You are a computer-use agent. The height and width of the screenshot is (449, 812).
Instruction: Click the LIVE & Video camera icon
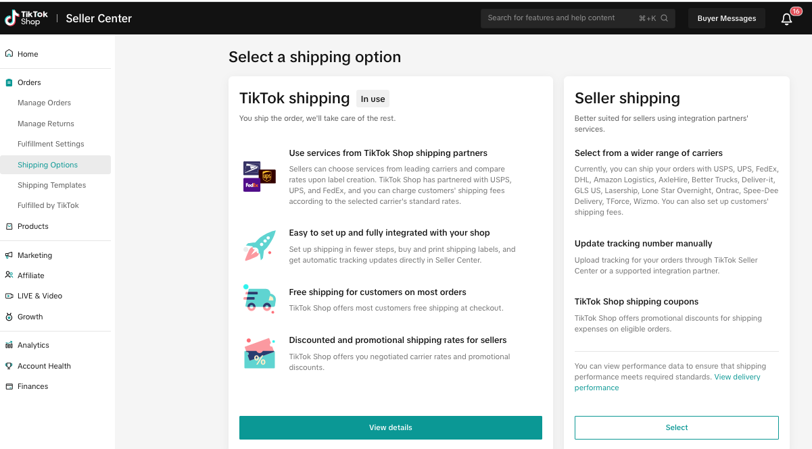pos(9,296)
